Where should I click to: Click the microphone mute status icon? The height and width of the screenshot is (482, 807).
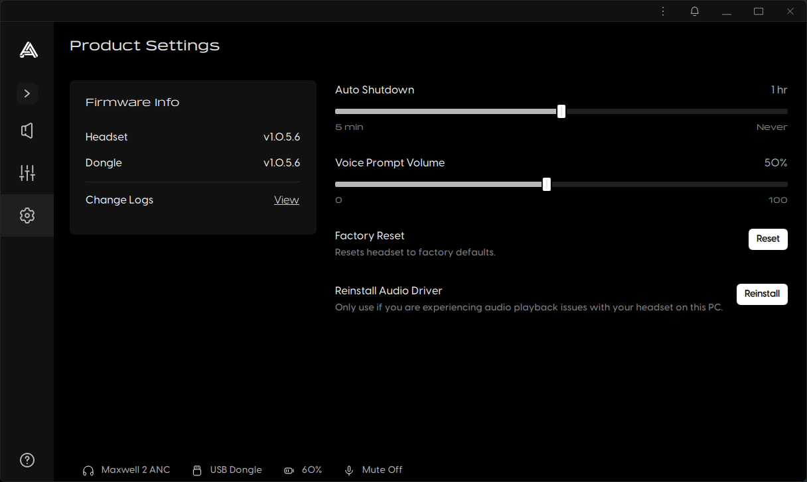pos(349,470)
